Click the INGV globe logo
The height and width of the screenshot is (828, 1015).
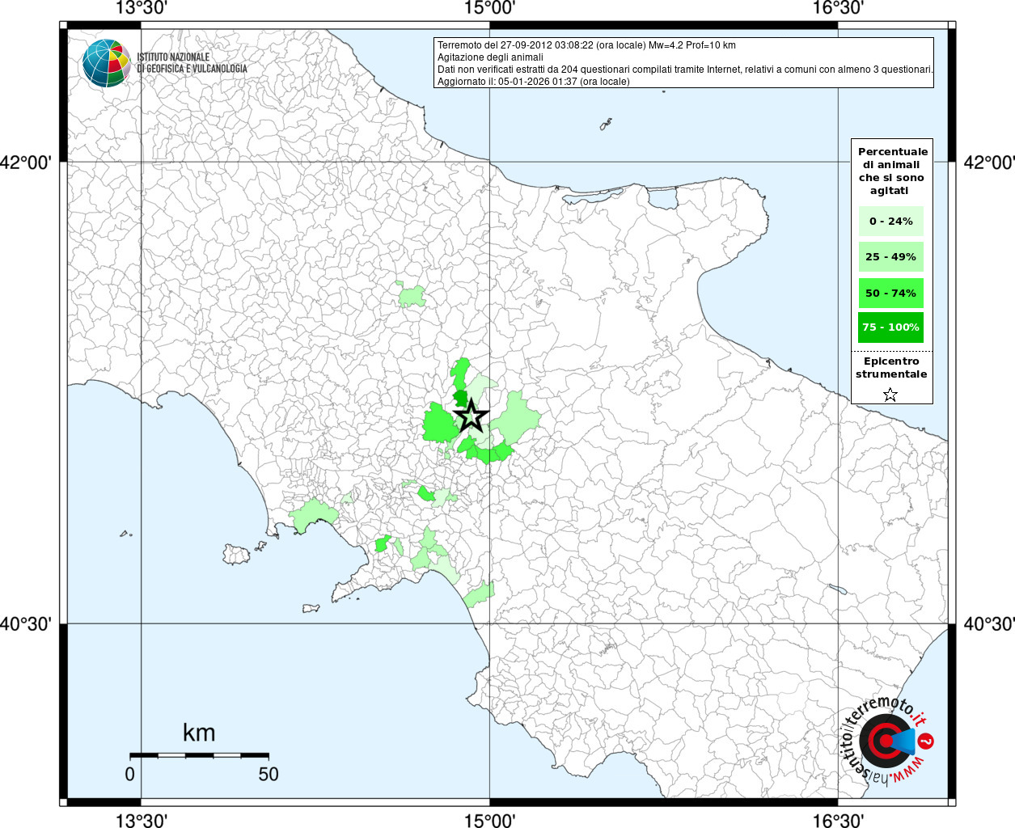106,63
